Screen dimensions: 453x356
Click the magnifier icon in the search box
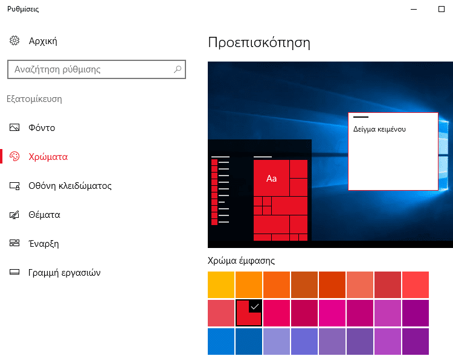point(178,69)
